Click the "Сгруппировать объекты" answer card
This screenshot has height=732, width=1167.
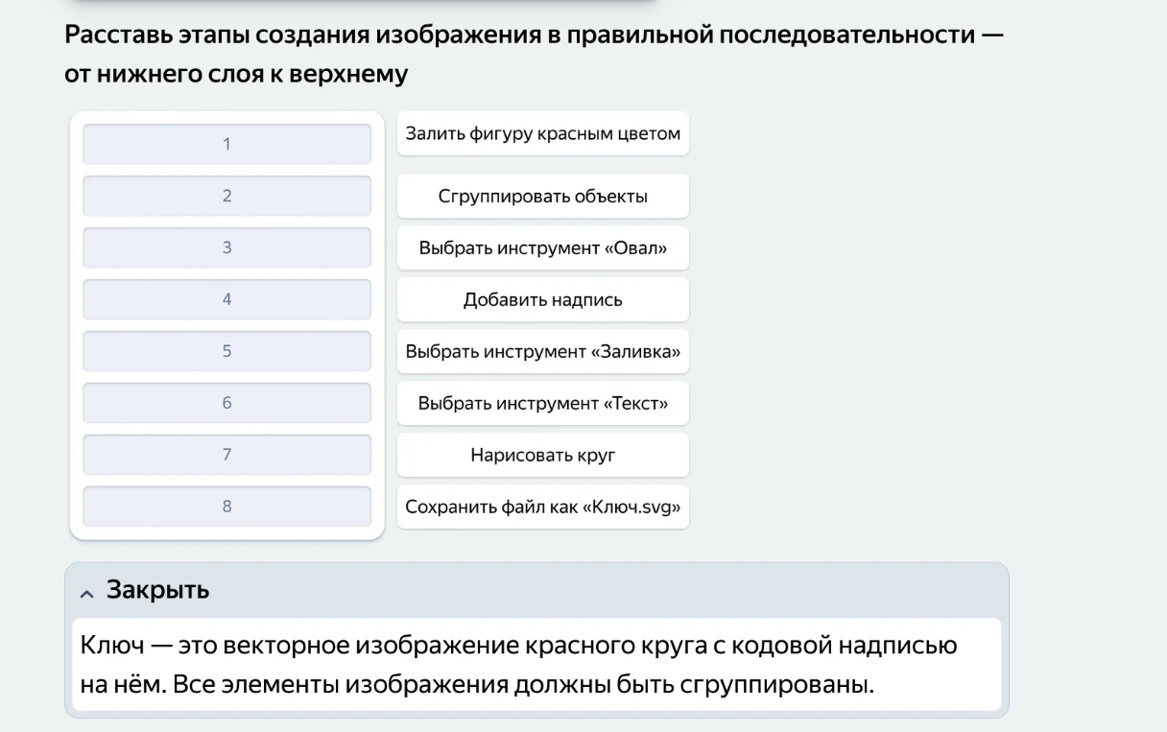[542, 196]
